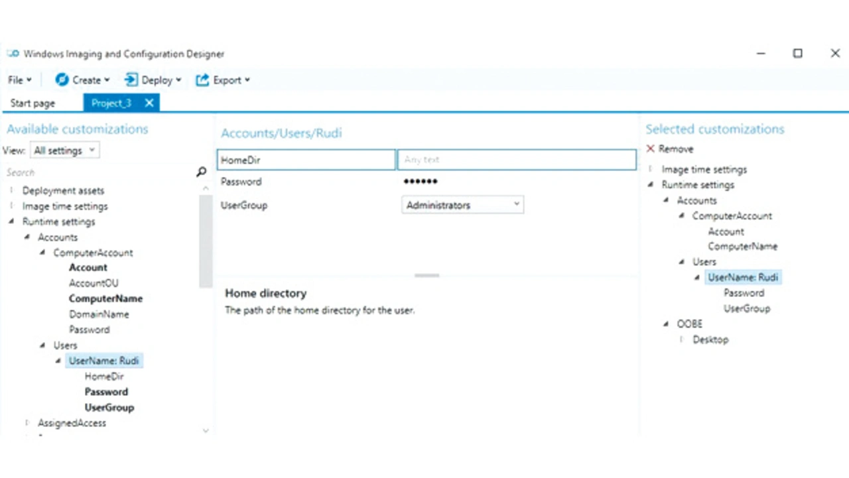849x478 pixels.
Task: Open the File menu
Action: pos(19,80)
